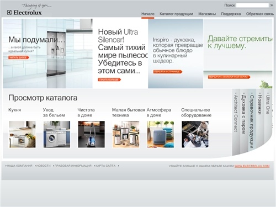Open the Inspiro духовка banner text

pos(178,50)
